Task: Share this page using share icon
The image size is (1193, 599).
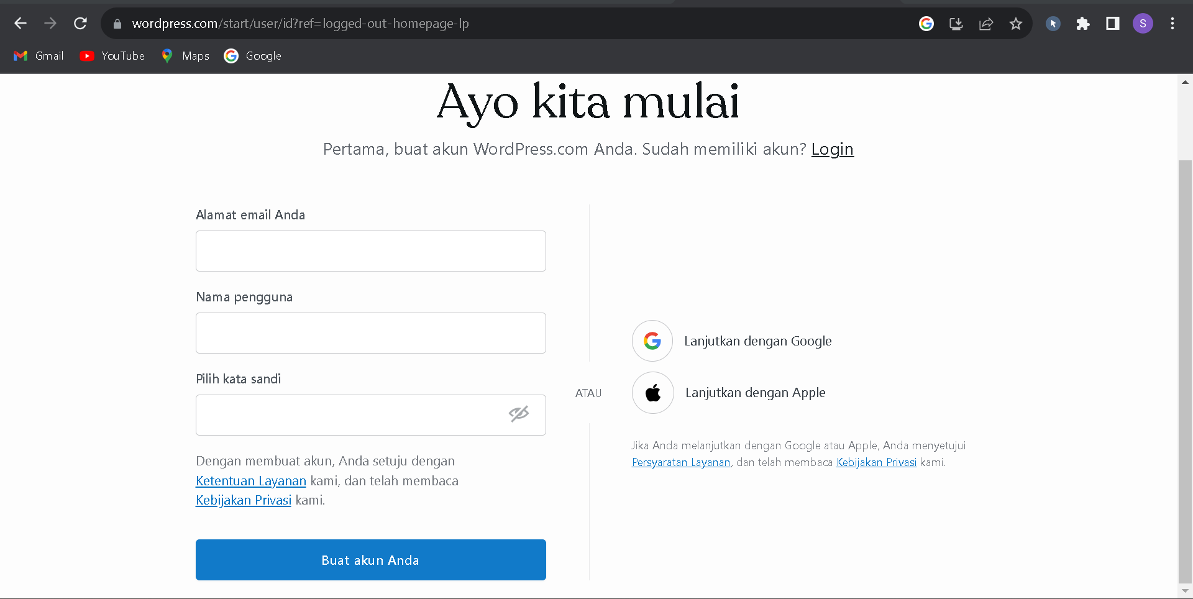Action: [986, 24]
